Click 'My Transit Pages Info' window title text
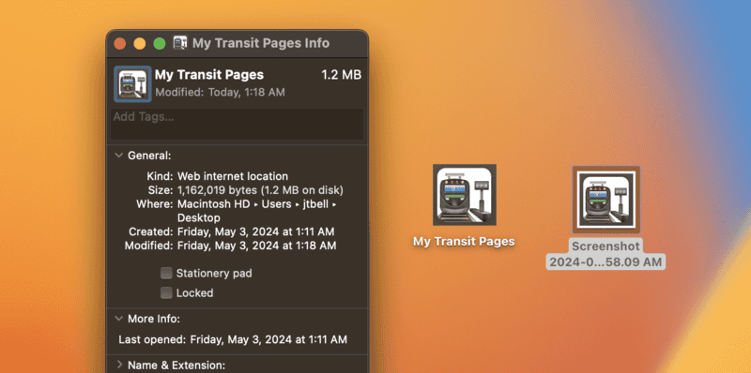 pos(261,43)
